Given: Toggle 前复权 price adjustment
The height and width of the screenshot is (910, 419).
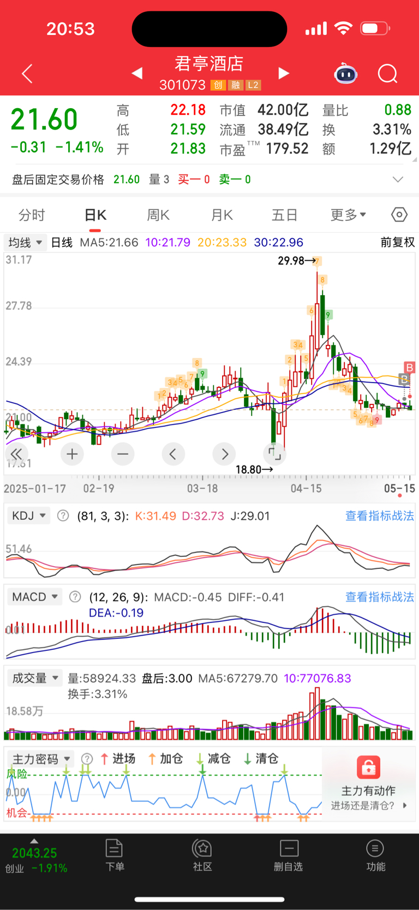Looking at the screenshot, I should pos(398,242).
